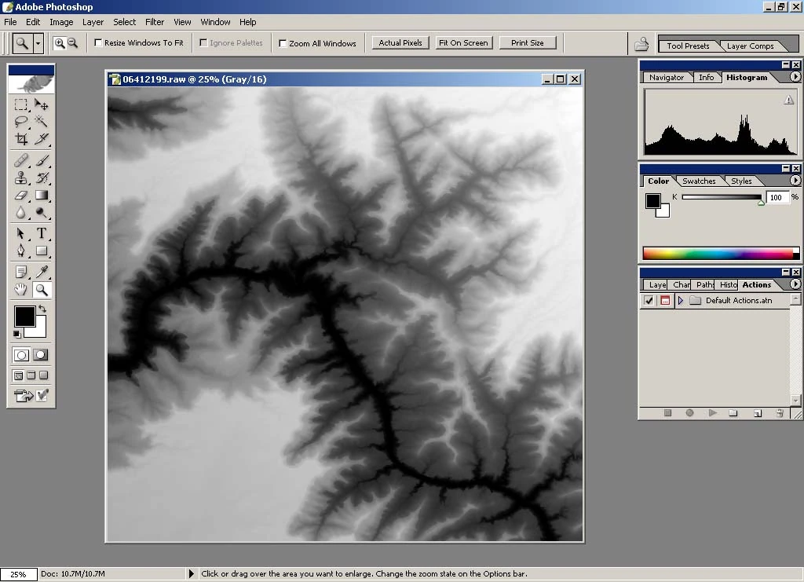Toggle the Default Actions set checkmark
The image size is (804, 582).
(x=649, y=300)
